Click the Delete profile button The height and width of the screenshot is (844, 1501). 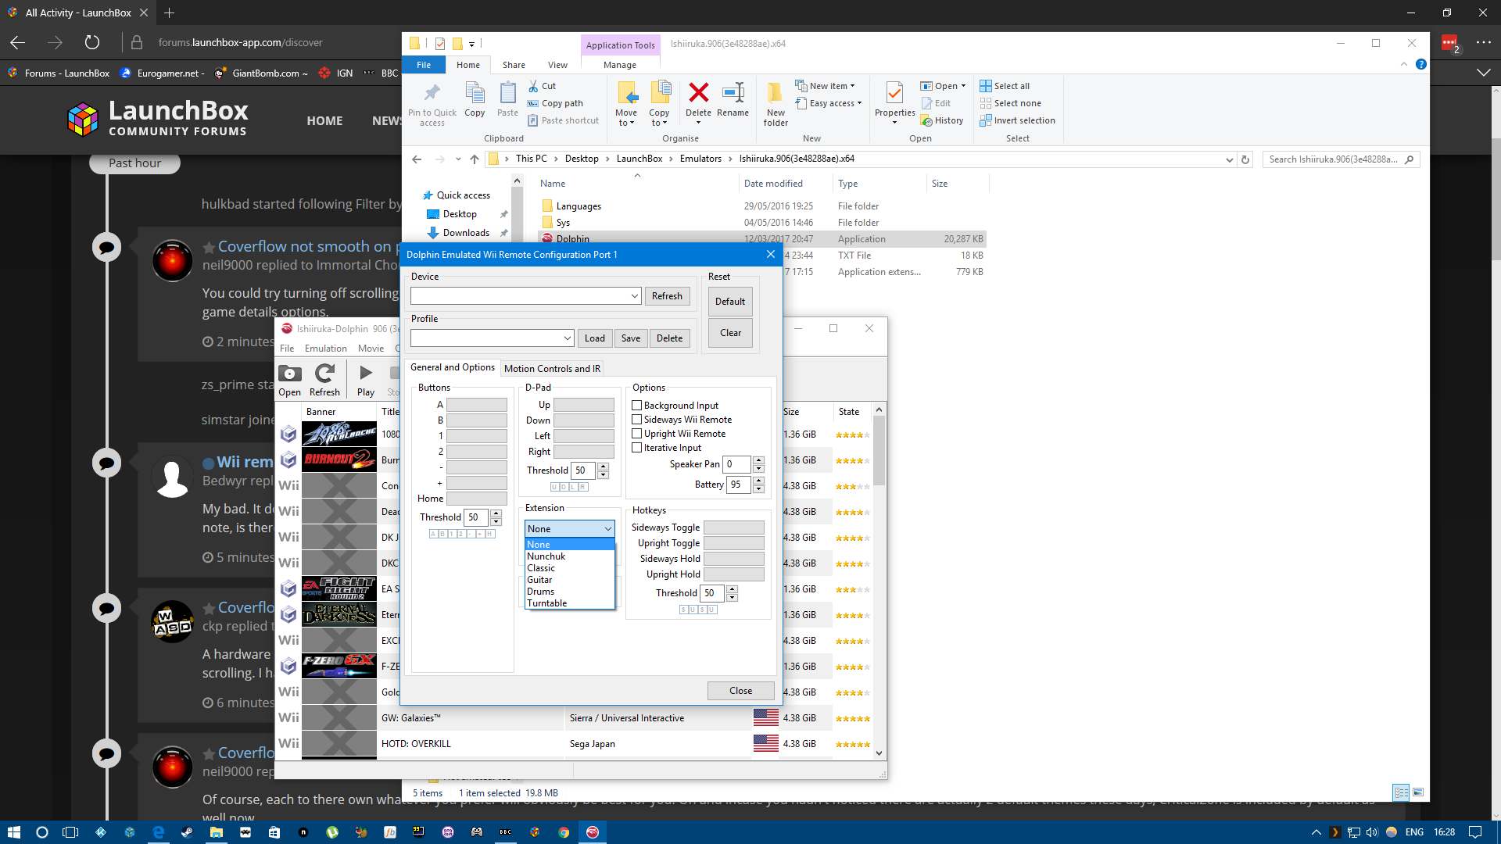(670, 338)
